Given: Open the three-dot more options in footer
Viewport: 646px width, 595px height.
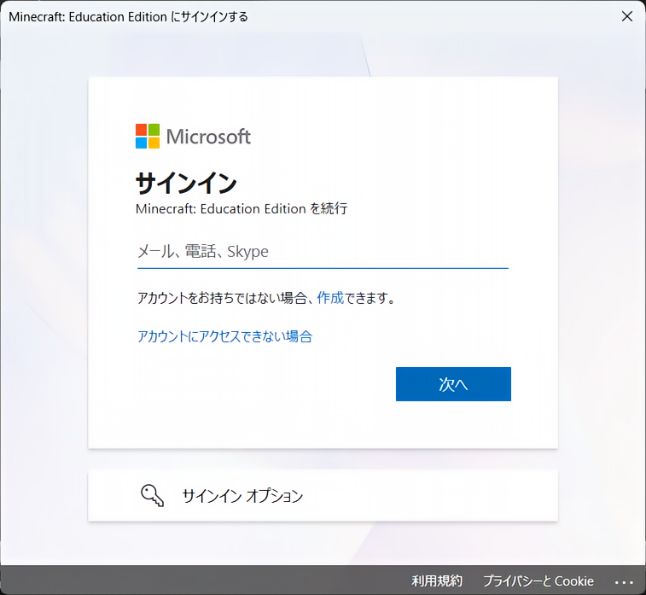Looking at the screenshot, I should 624,581.
